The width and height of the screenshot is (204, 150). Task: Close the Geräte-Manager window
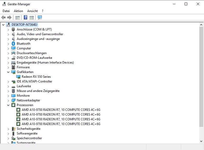pyautogui.click(x=198, y=4)
